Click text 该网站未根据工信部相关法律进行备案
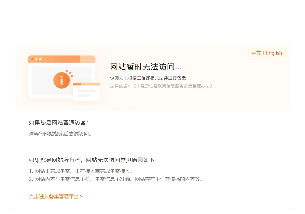This screenshot has height=214, width=305. click(x=148, y=78)
